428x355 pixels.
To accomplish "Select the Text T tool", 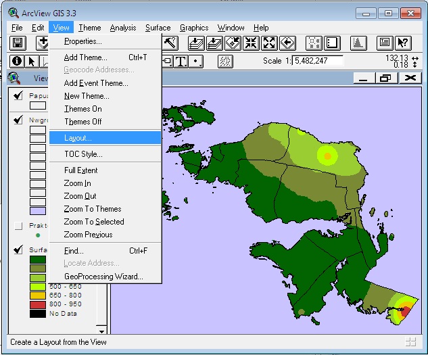I will tap(181, 61).
